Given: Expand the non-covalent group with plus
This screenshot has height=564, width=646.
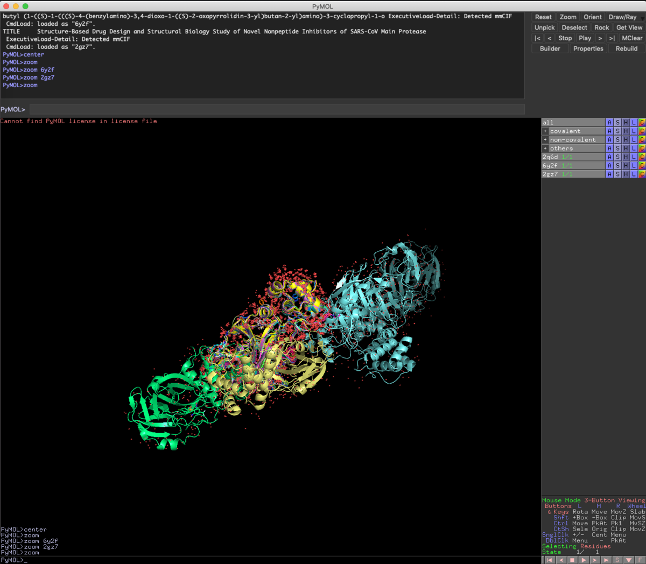Looking at the screenshot, I should 545,140.
